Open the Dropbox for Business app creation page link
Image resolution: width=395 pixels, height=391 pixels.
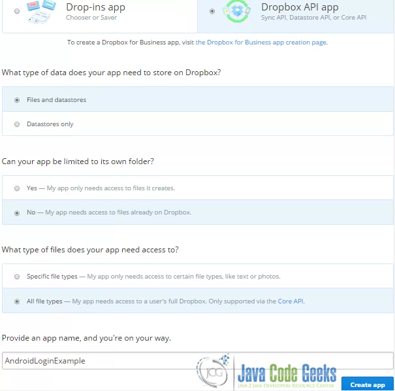tap(261, 42)
